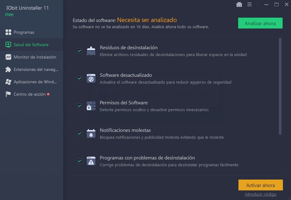Image resolution: width=291 pixels, height=200 pixels.
Task: Disable Permisos del Software checkbox
Action: pos(80,106)
